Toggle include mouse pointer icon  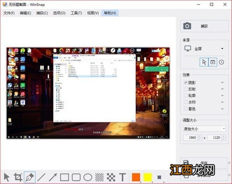tap(204, 62)
